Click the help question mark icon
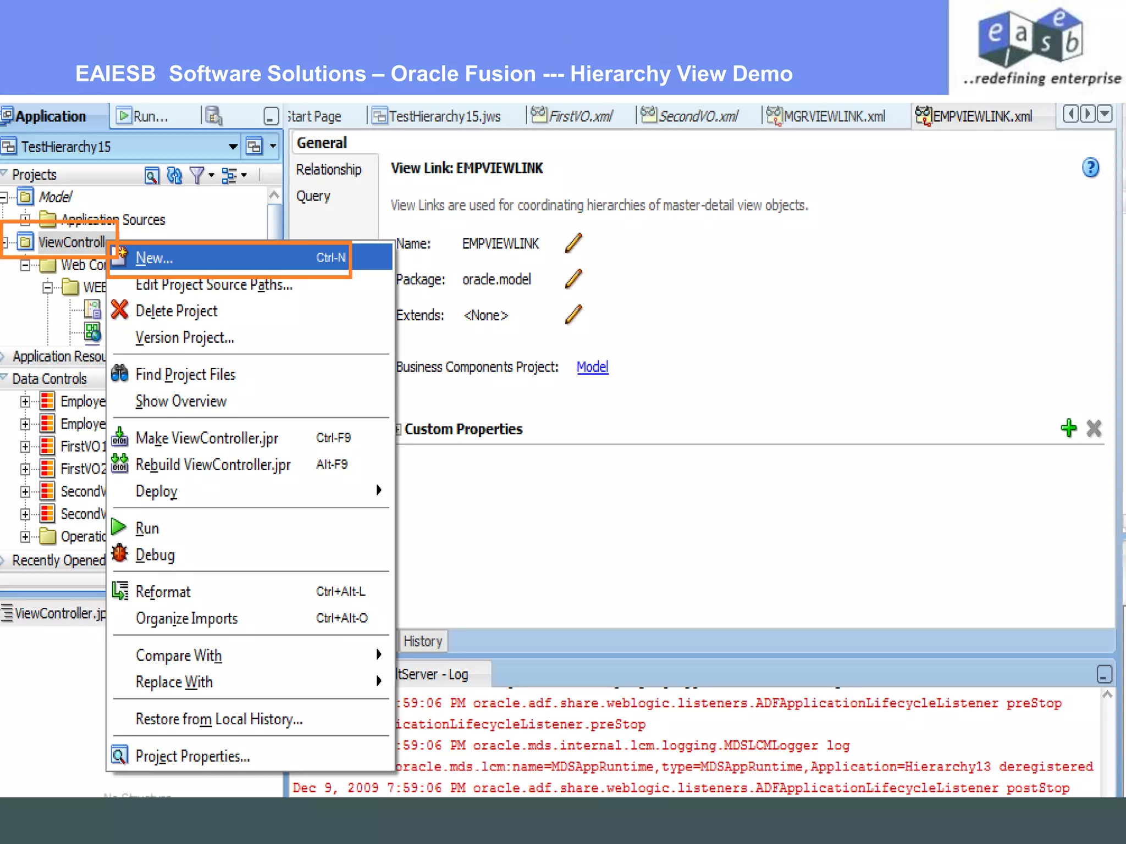Viewport: 1126px width, 844px height. pos(1090,168)
